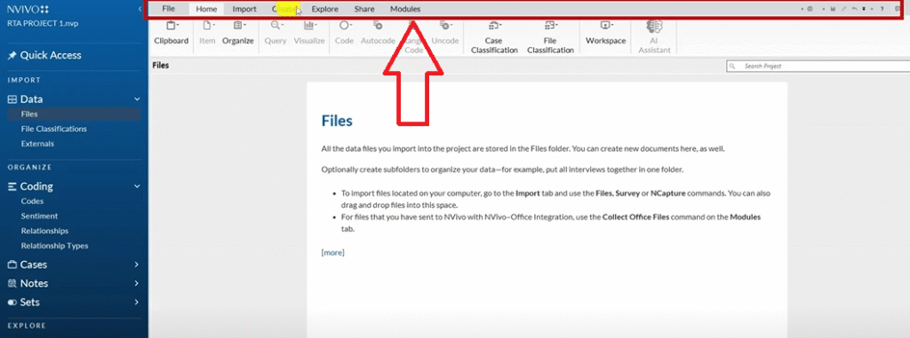Open the Query ribbon menu
The image size is (910, 338).
point(275,33)
